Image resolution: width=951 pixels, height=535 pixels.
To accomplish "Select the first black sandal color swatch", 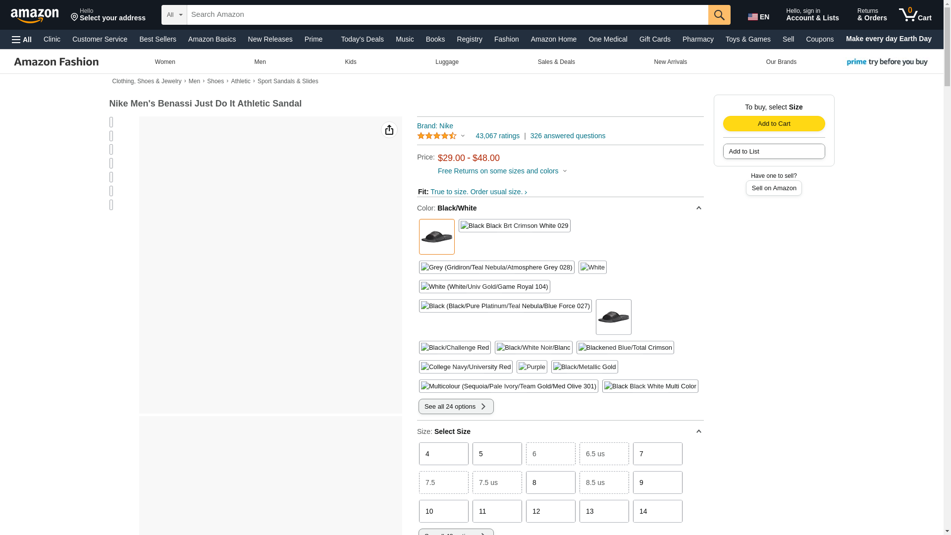I will tap(436, 237).
